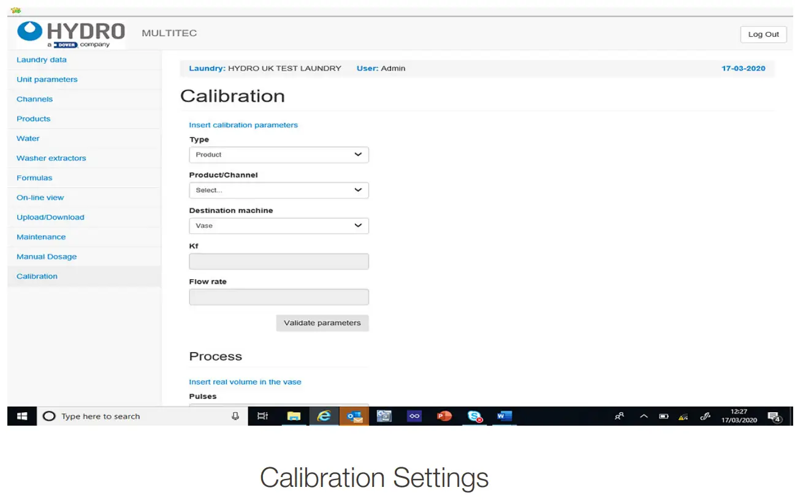Open the Water menu item

(28, 138)
